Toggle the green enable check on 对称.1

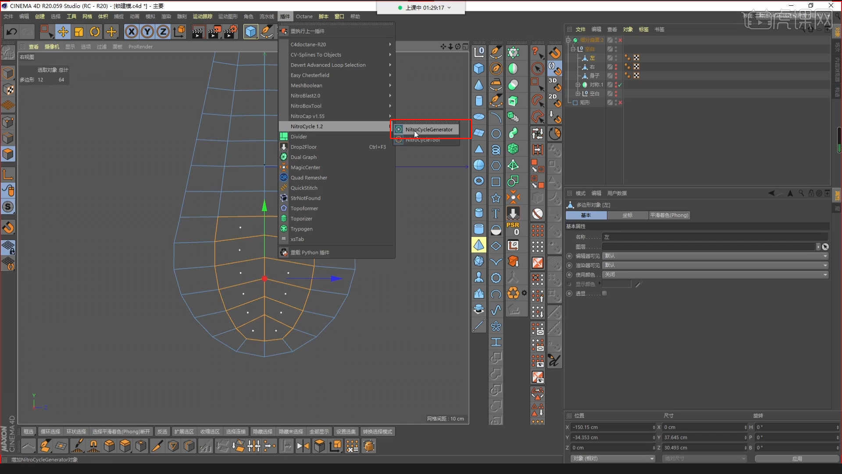[x=620, y=85]
